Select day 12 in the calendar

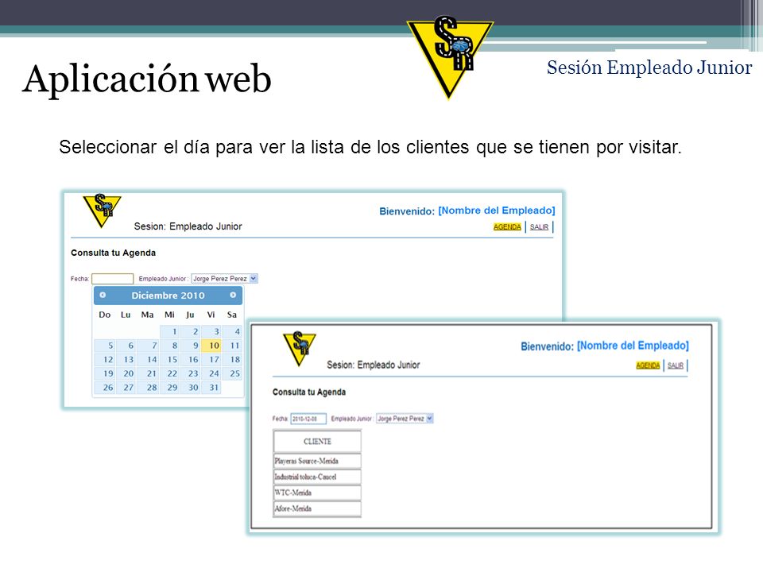pyautogui.click(x=105, y=359)
